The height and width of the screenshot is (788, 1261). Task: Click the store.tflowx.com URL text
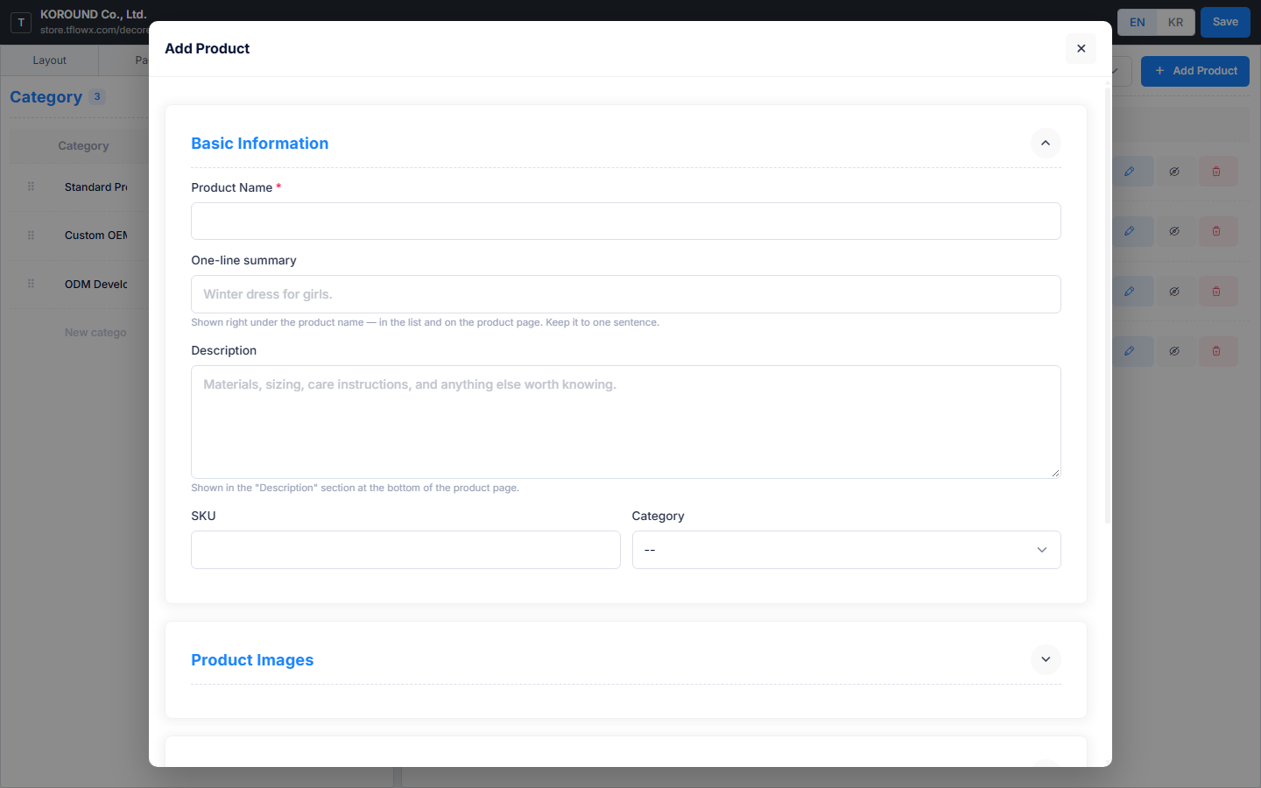(95, 30)
